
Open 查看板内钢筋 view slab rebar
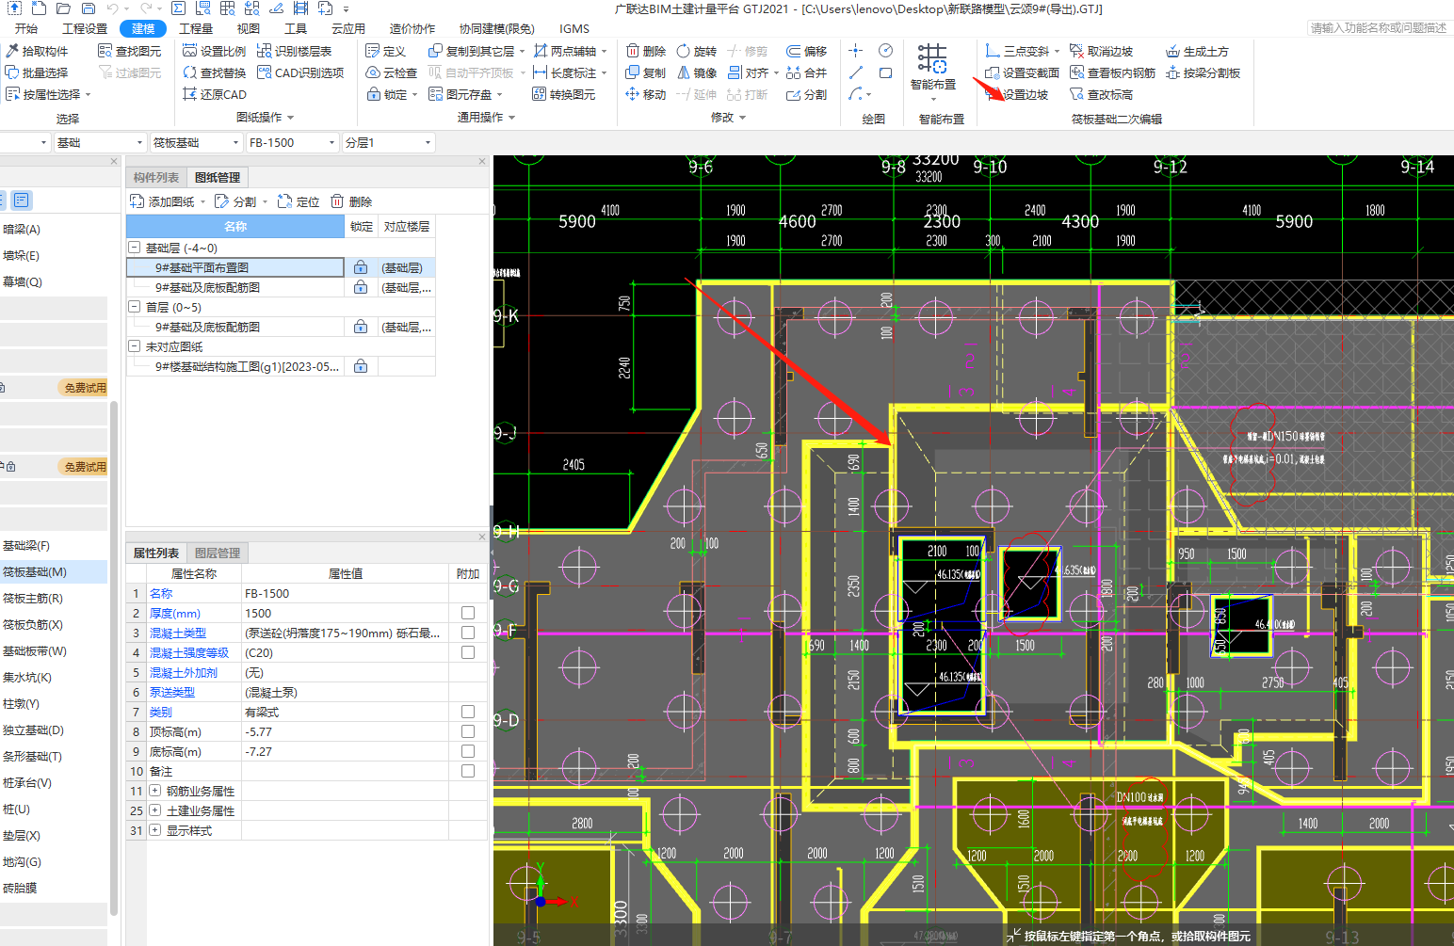coord(1112,72)
